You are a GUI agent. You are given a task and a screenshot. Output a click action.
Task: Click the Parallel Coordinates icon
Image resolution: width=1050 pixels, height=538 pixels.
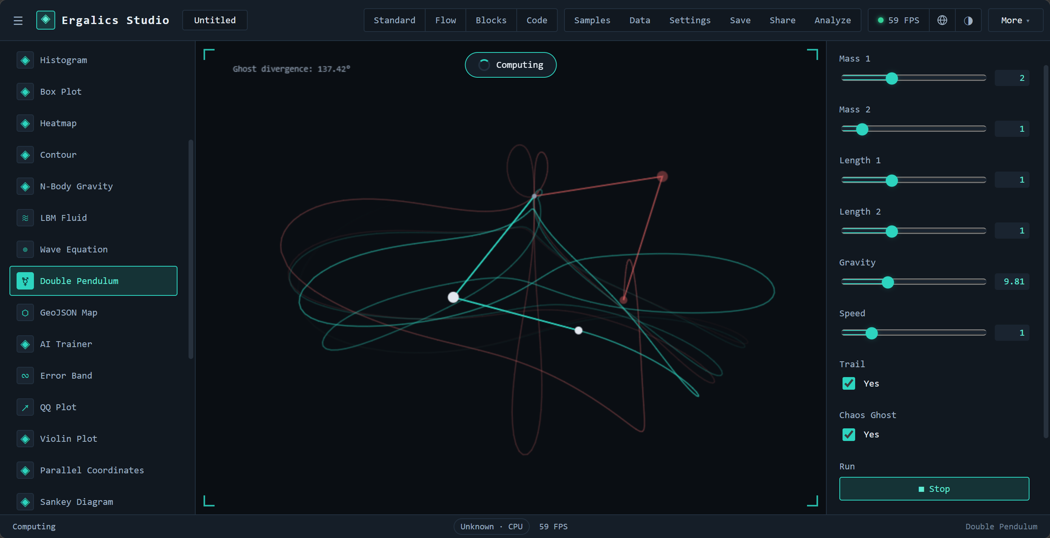(x=25, y=470)
